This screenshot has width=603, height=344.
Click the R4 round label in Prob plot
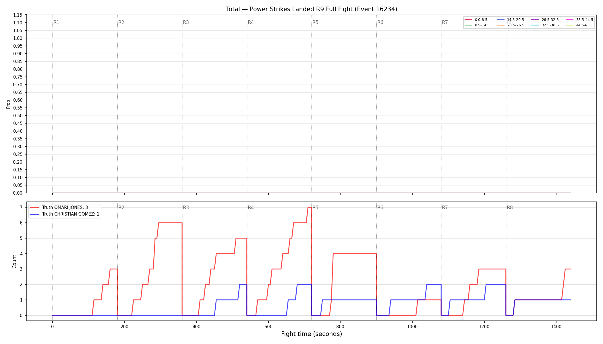click(x=251, y=22)
